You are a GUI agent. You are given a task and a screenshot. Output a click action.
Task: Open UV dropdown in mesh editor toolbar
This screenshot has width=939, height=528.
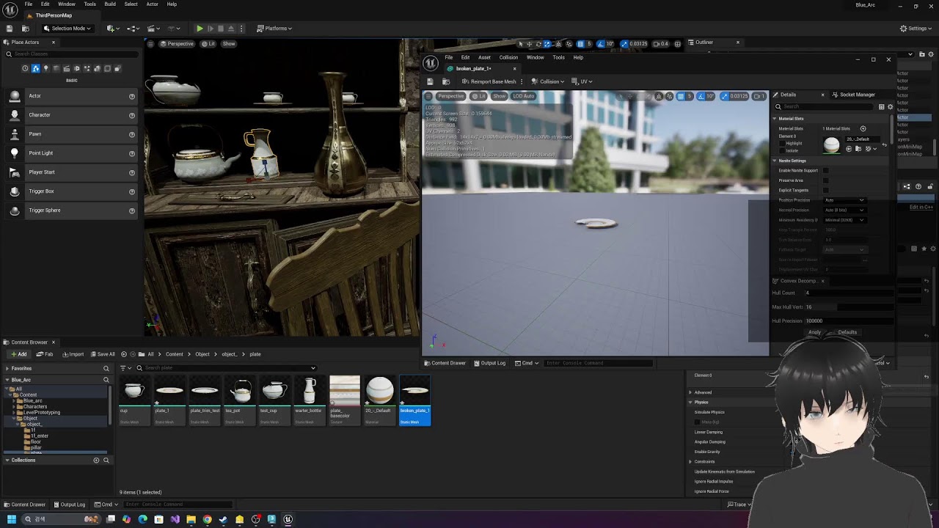coord(582,81)
